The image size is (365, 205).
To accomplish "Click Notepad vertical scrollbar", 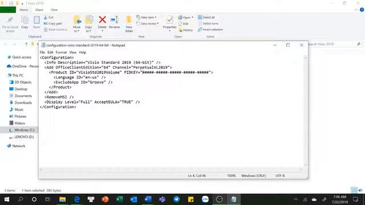I will [306, 111].
